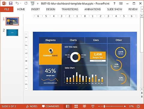Open Customize Quick Access Toolbar dropdown
This screenshot has width=144, height=109.
tap(38, 4)
